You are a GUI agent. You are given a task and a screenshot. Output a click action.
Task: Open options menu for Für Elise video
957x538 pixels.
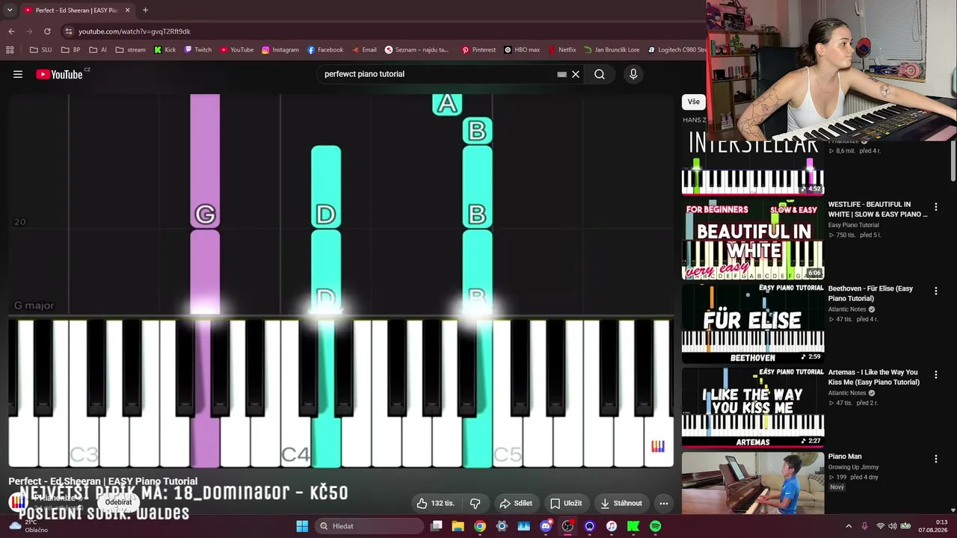click(x=935, y=291)
